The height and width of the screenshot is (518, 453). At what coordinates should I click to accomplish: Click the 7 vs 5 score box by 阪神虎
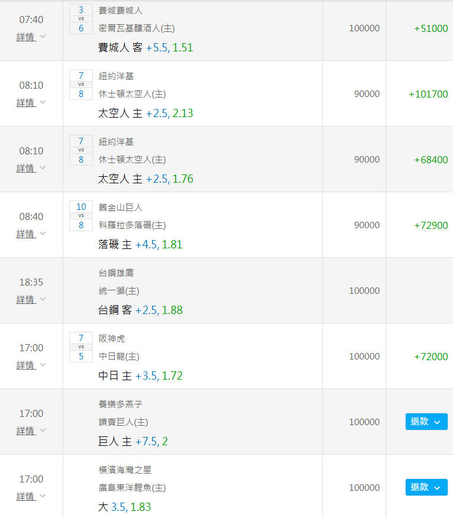[81, 347]
